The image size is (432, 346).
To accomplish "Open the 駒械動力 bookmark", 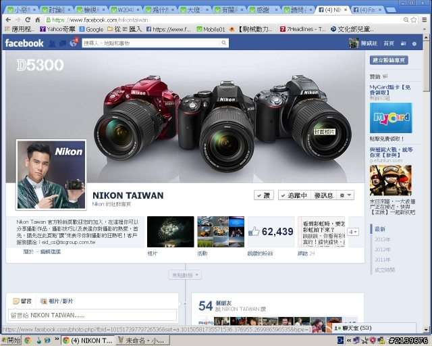I will [x=251, y=29].
